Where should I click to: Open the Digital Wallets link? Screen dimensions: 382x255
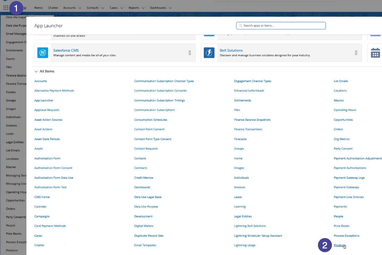point(144,226)
